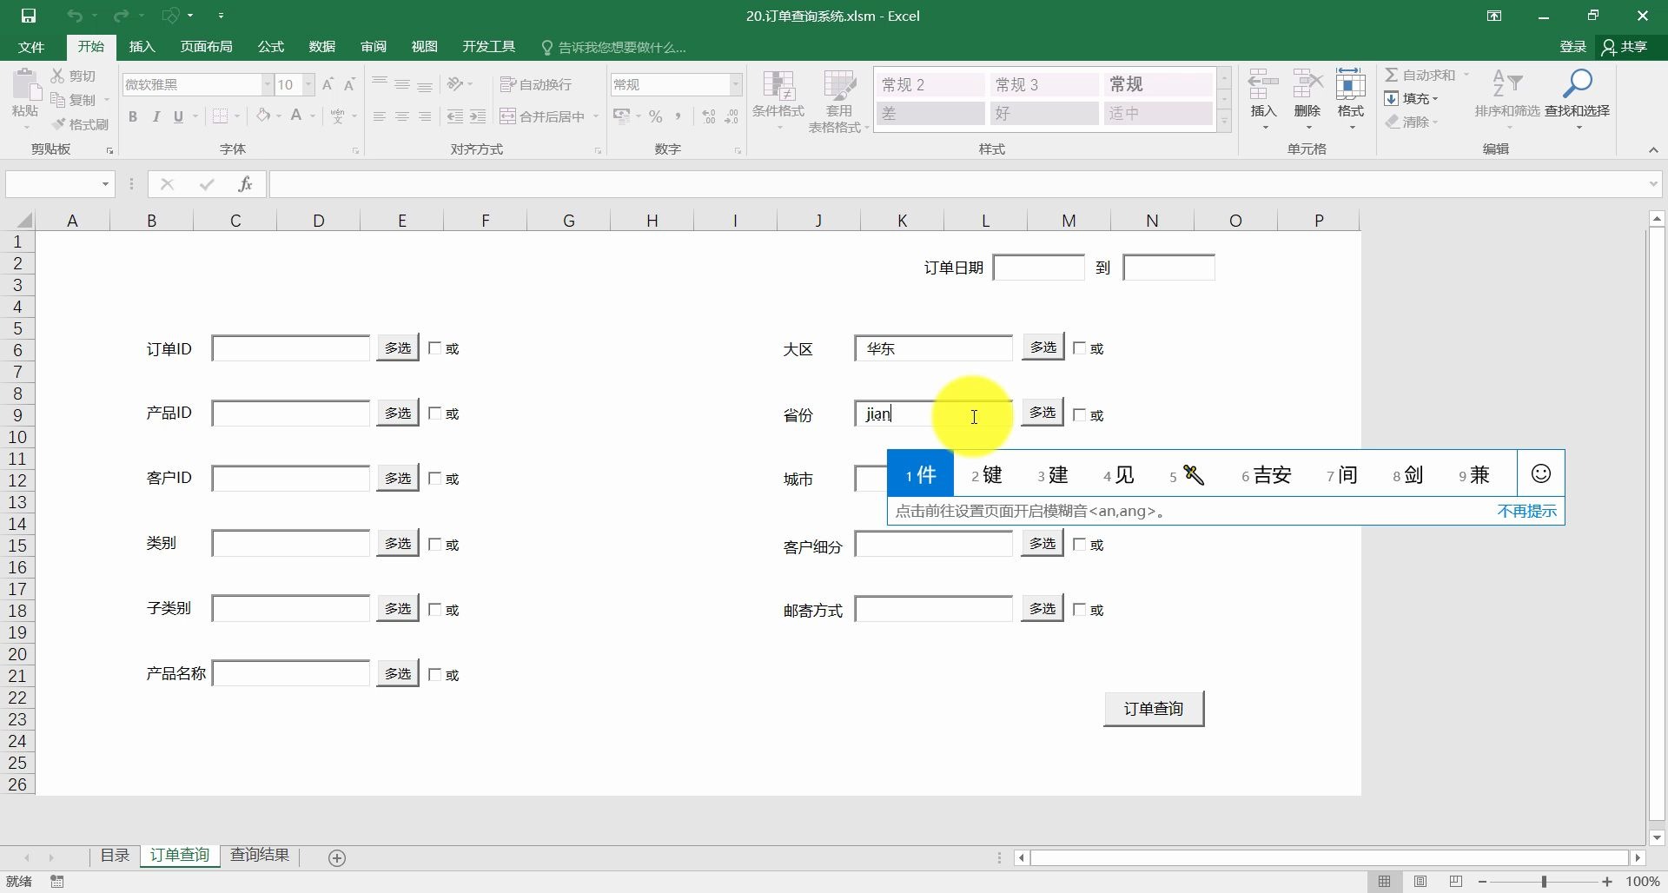
Task: Click the emoji smiley in IME bar
Action: [x=1540, y=473]
